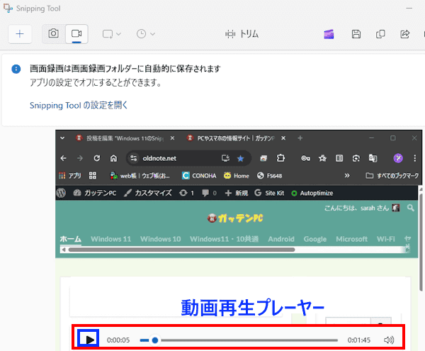Click the WordPress logo in admin bar
Viewport: 425px width, 351px height.
tap(61, 193)
